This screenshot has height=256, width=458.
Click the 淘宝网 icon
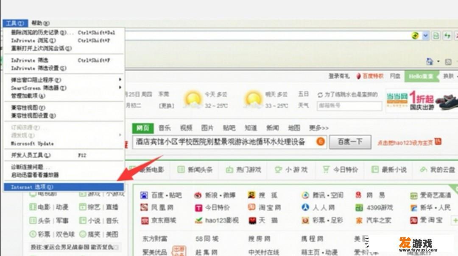[x=251, y=207]
